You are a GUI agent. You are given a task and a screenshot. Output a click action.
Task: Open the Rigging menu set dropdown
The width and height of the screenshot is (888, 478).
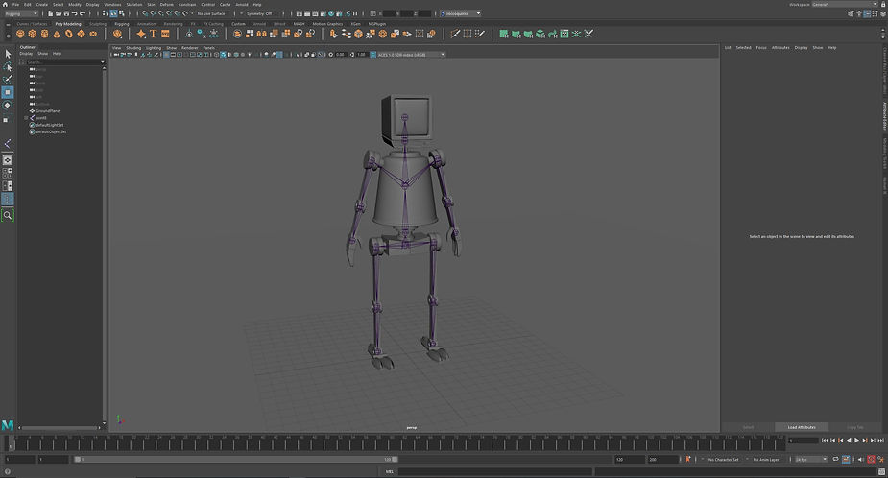(x=20, y=13)
